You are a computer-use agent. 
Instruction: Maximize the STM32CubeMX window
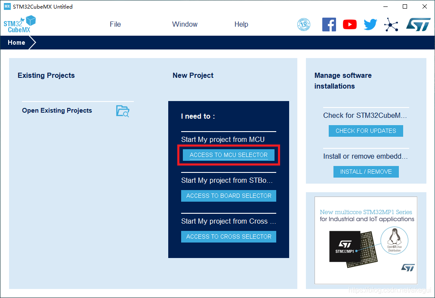point(405,6)
